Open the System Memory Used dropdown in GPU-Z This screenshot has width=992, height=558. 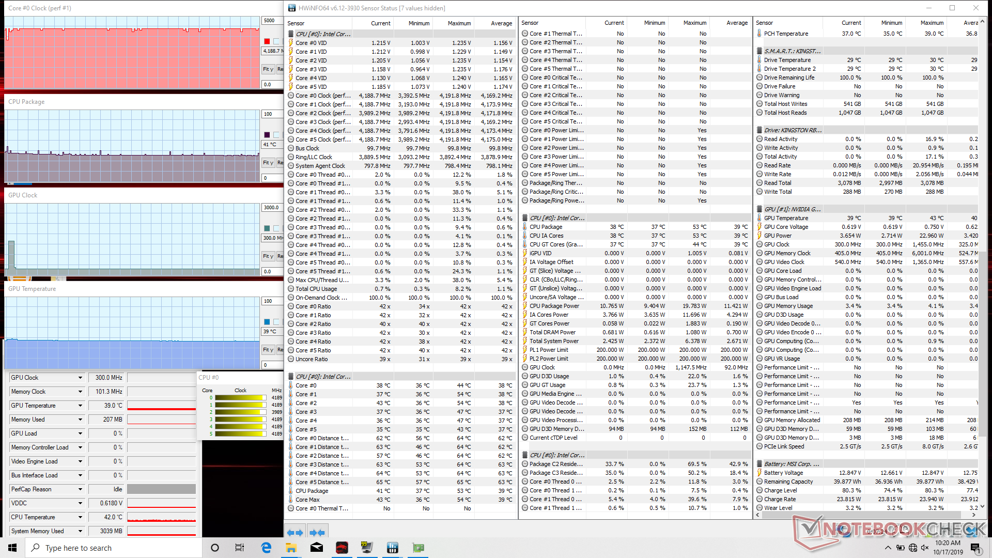pyautogui.click(x=80, y=531)
